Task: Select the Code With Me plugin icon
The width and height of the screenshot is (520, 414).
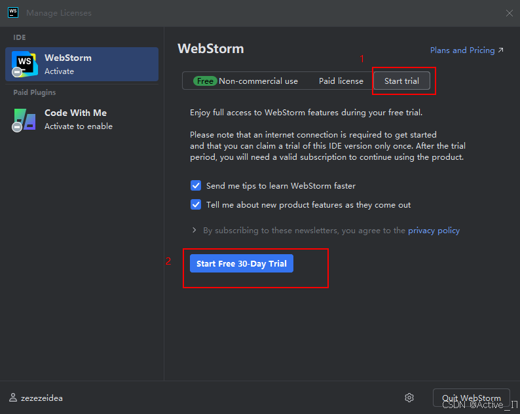Action: point(24,119)
